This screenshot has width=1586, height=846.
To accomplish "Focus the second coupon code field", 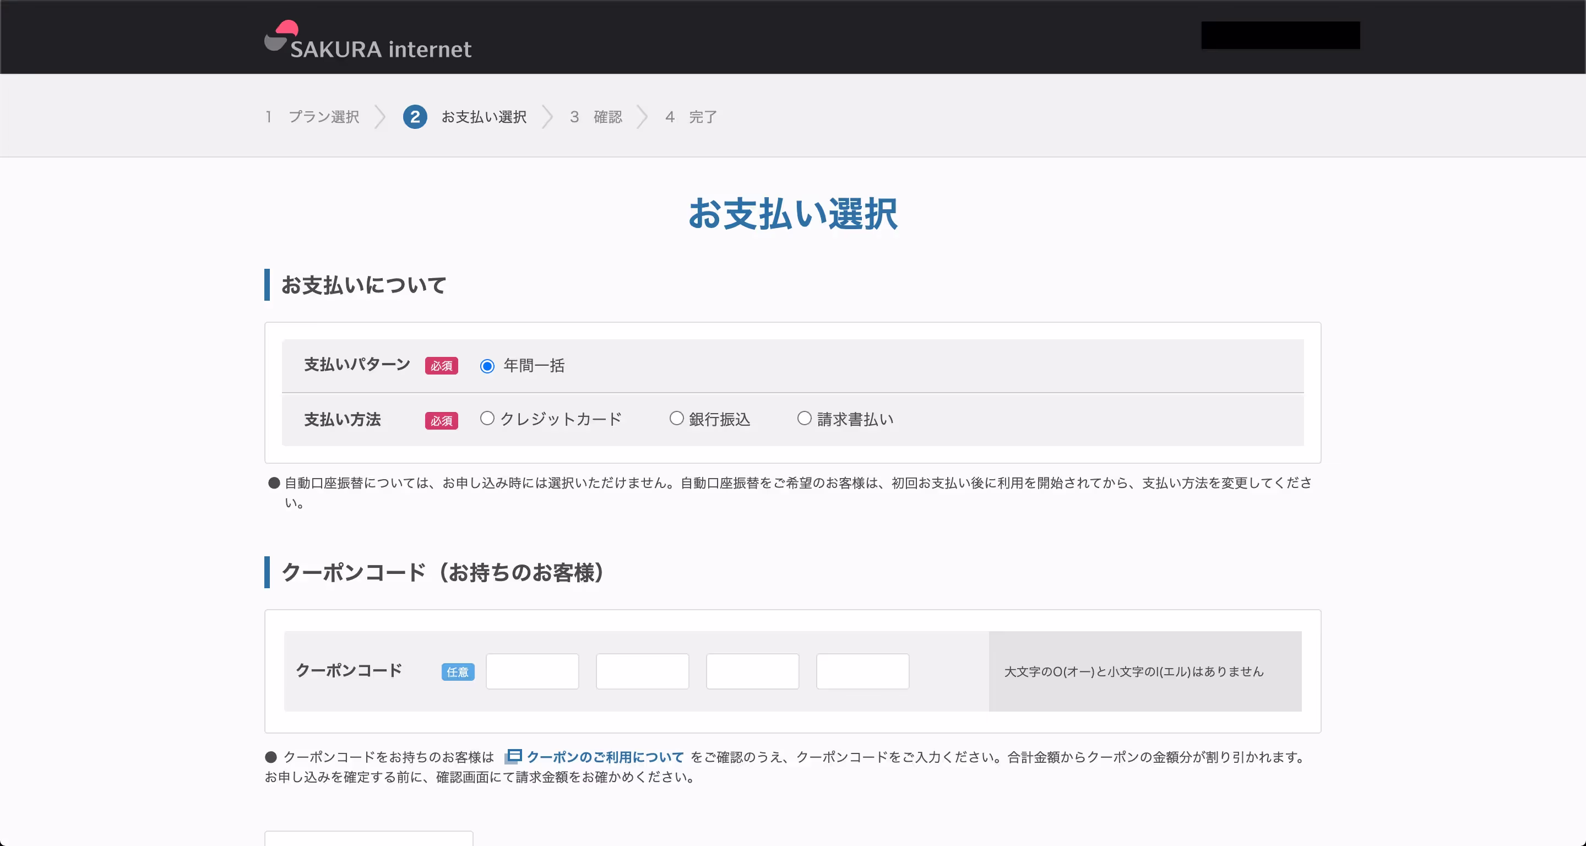I will click(642, 671).
